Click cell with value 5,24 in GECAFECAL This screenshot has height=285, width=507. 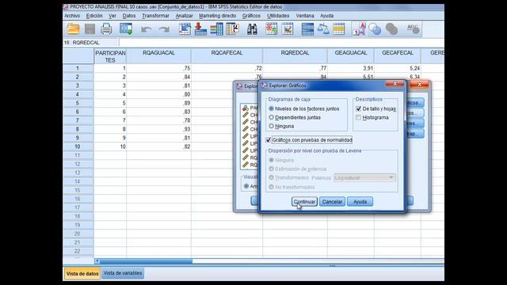coord(398,68)
